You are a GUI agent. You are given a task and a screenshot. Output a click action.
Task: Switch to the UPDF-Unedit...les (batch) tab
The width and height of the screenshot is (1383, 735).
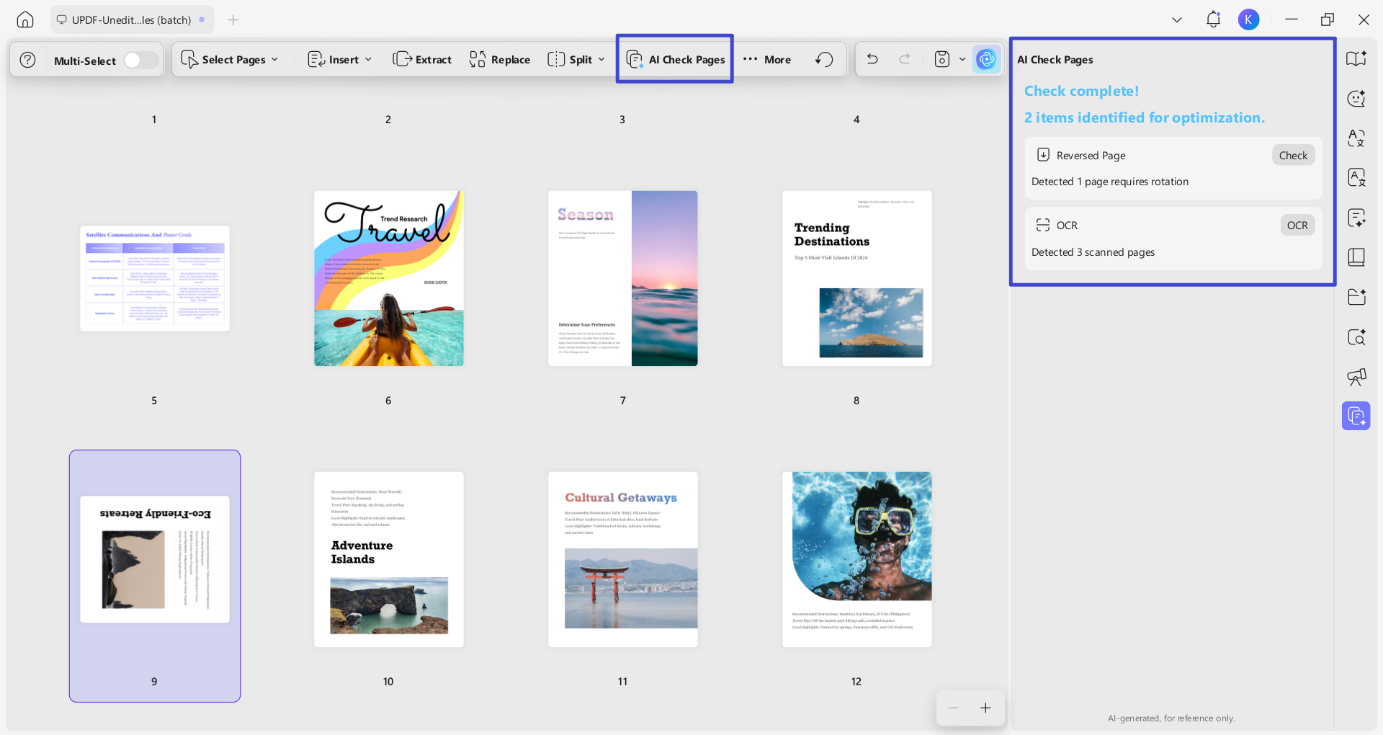pyautogui.click(x=130, y=19)
